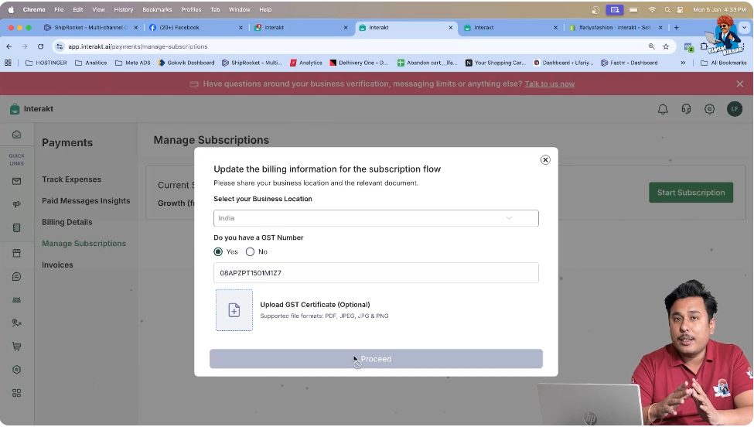The image size is (754, 427).
Task: Select No for GST Number
Action: tap(250, 251)
